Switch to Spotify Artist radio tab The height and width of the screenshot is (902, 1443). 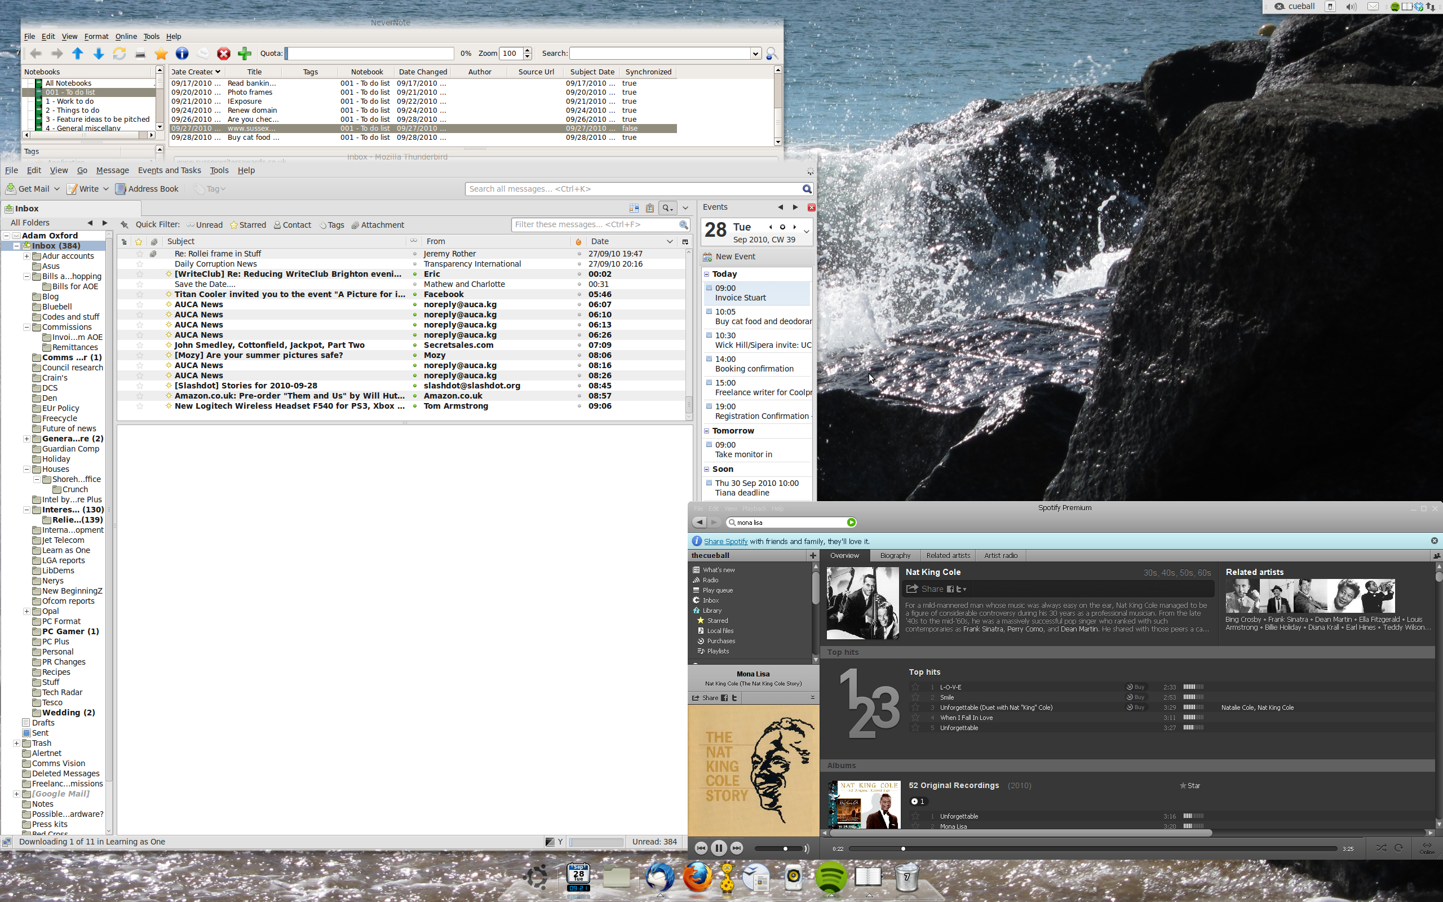tap(1001, 555)
